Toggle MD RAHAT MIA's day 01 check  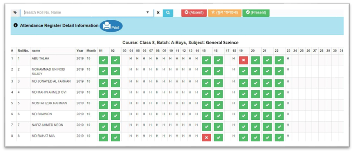tap(103, 138)
